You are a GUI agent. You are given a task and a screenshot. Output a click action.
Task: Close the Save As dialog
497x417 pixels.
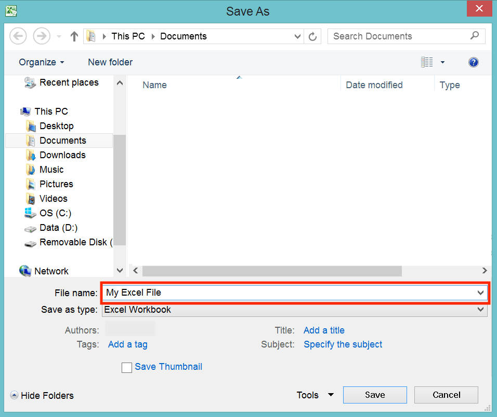(x=479, y=8)
